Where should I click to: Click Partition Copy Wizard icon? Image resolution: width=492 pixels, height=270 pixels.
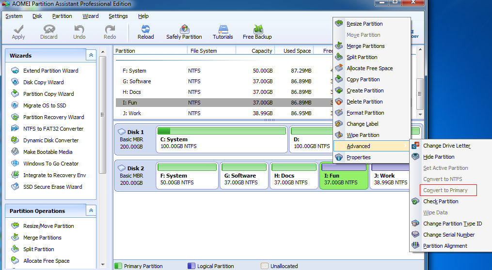click(x=15, y=94)
